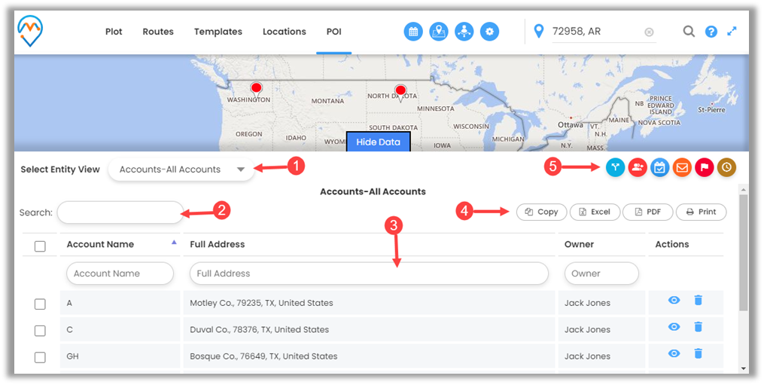This screenshot has width=764, height=385.
Task: Expand the app to fullscreen
Action: click(x=732, y=32)
